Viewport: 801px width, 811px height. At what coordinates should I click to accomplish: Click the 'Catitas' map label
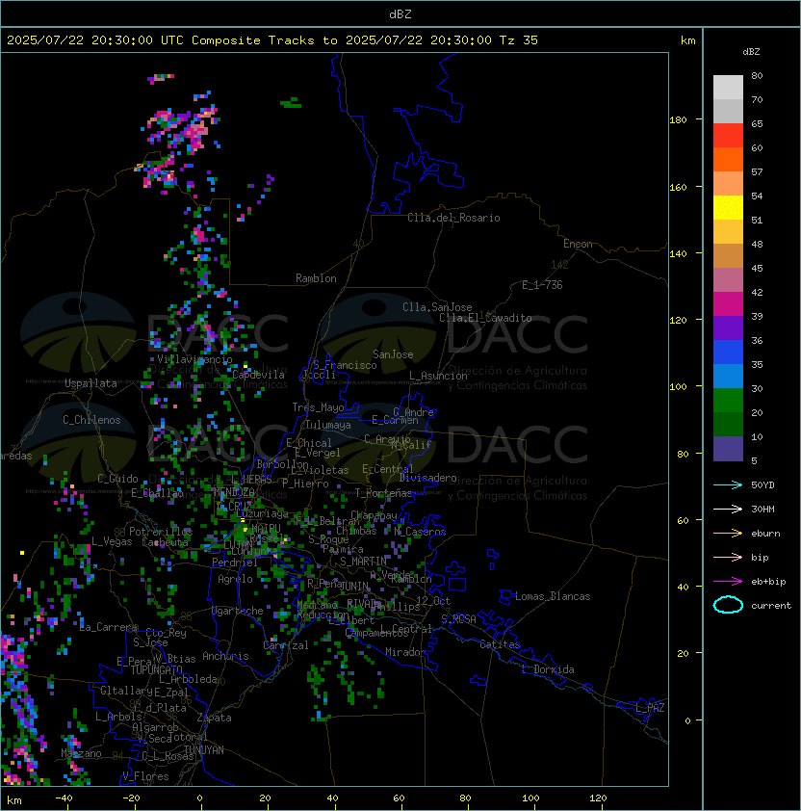point(500,644)
